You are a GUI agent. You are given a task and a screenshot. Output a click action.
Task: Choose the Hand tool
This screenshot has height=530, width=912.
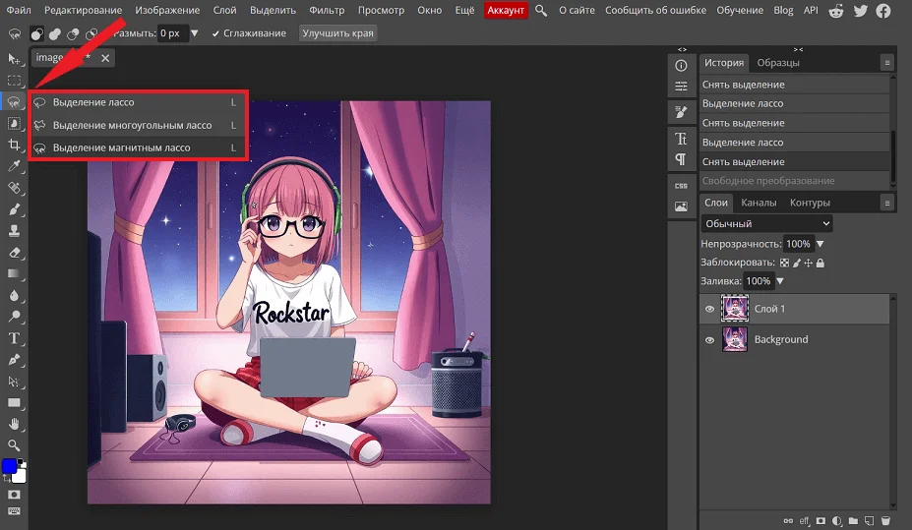(x=14, y=424)
